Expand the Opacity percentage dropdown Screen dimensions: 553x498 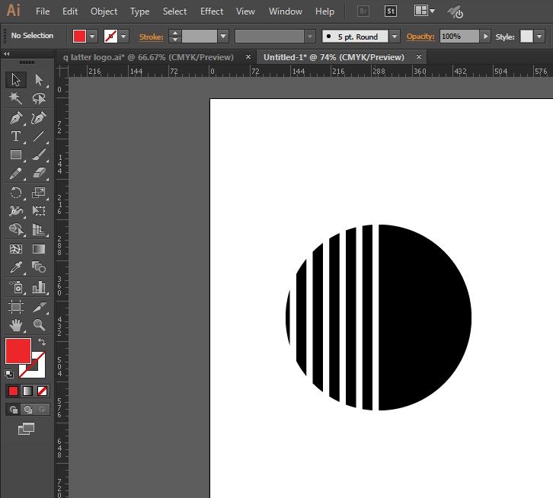[485, 36]
